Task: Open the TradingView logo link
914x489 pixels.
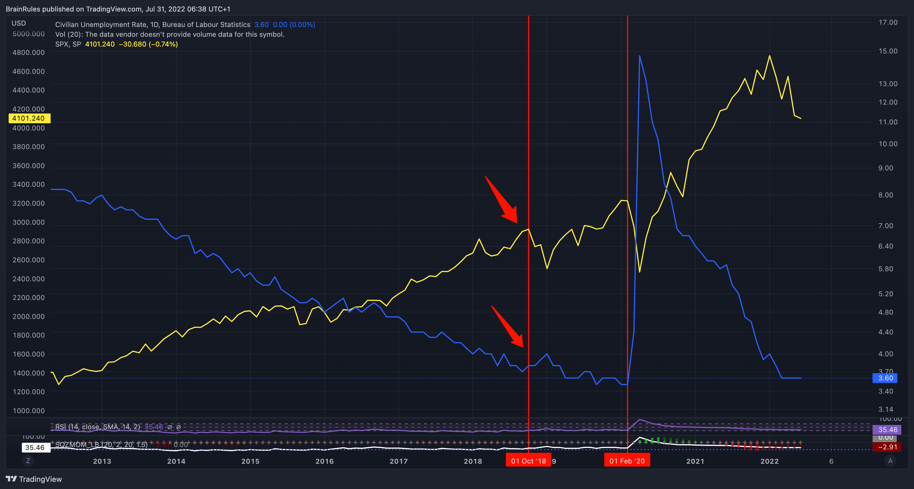Action: tap(34, 479)
